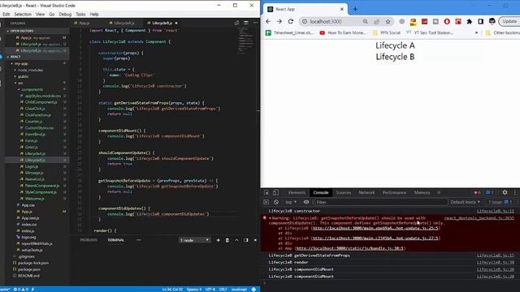
Task: Open the terminal 1: node dropdown
Action: point(194,240)
